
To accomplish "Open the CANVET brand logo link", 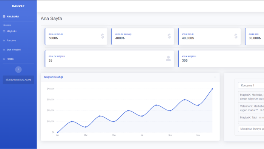I will (18, 6).
